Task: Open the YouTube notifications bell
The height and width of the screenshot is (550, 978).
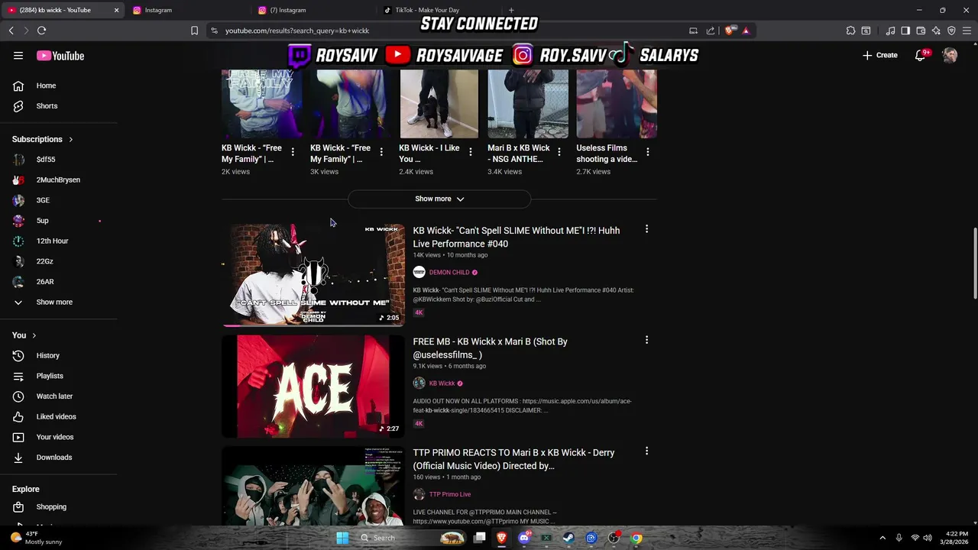Action: click(920, 55)
